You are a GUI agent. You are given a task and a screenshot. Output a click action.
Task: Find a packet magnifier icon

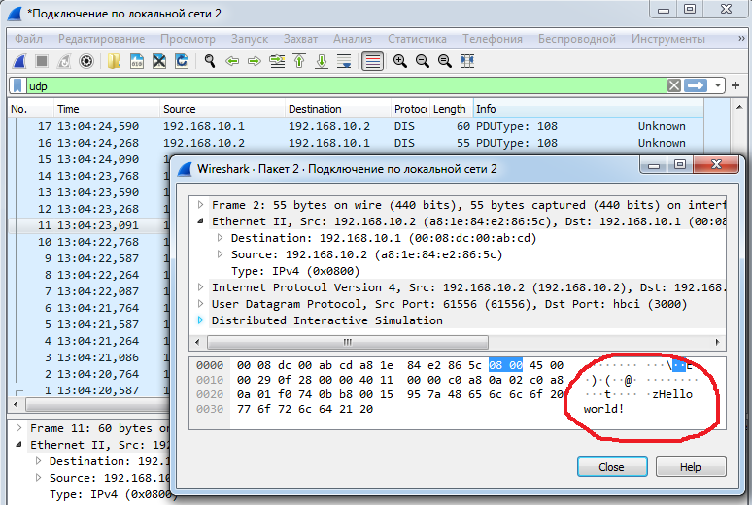point(209,61)
